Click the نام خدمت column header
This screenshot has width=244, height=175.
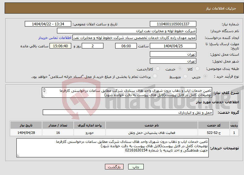coord(152,125)
